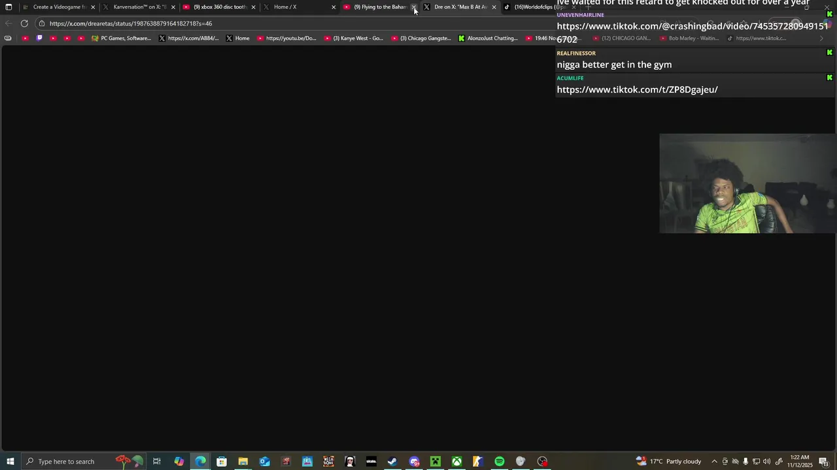This screenshot has height=470, width=837.
Task: Open the Megabonk game taskbar icon
Action: (328, 462)
